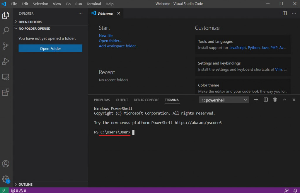The width and height of the screenshot is (300, 193).
Task: Click the VS Code logo in title bar
Action: (4, 4)
